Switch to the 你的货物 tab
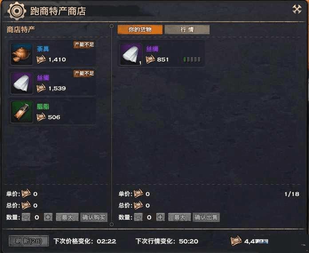Screen dimensions: 309x253 coord(140,30)
